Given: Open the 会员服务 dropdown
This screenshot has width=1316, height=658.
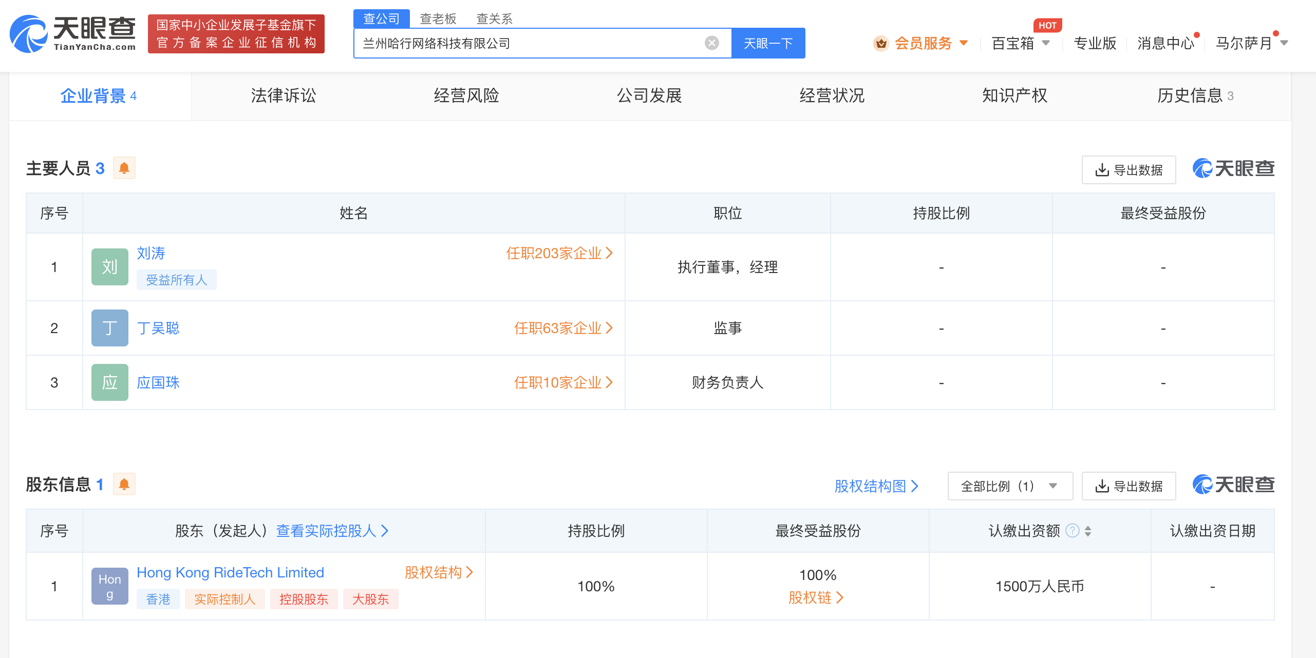Looking at the screenshot, I should [x=925, y=44].
